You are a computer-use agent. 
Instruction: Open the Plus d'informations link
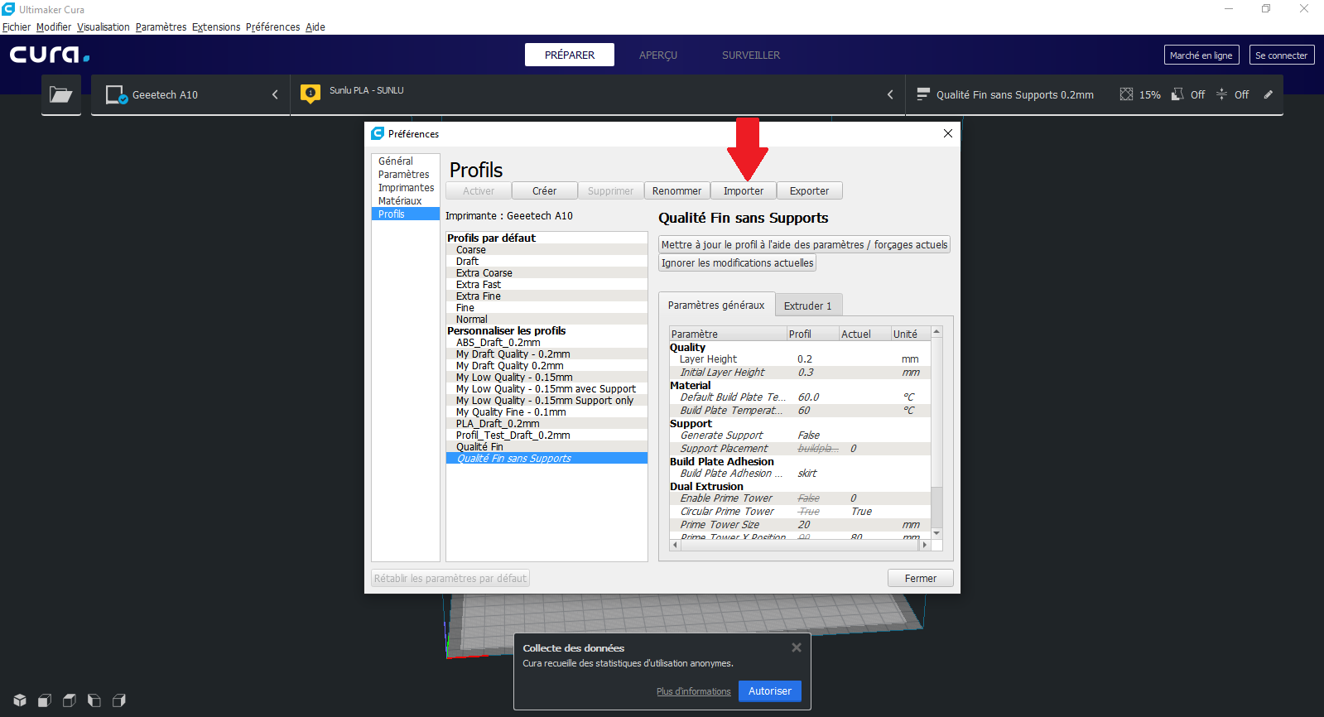pos(694,691)
